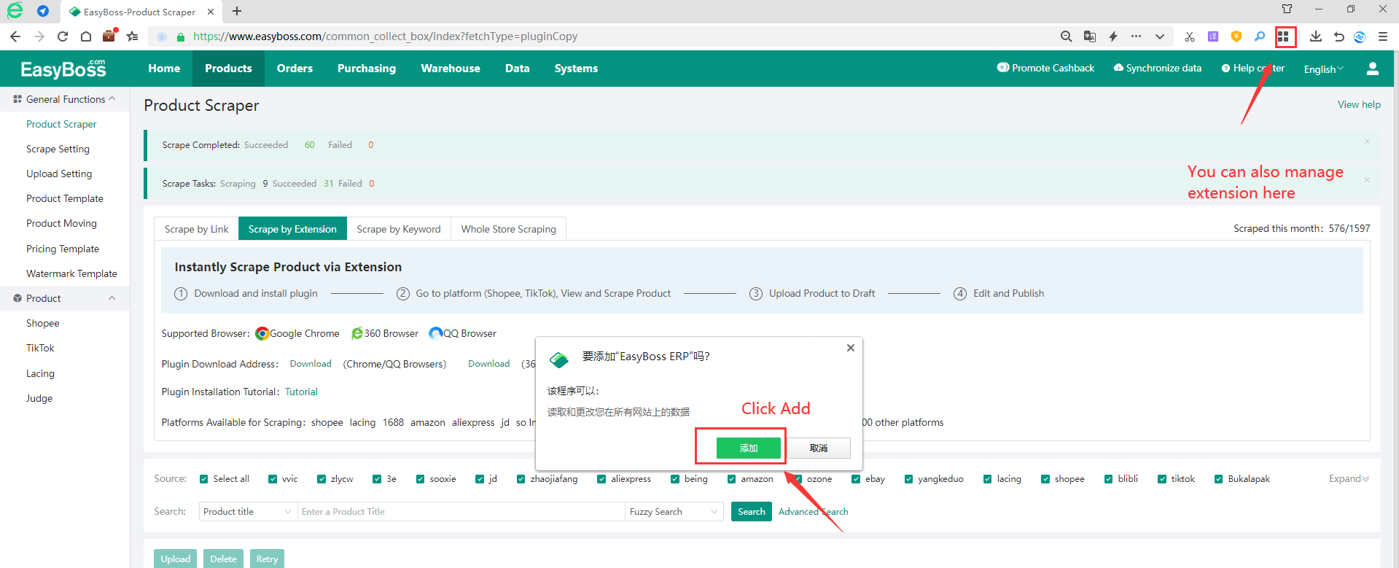1399x568 pixels.
Task: Click the EasyBoss logo
Action: [63, 69]
